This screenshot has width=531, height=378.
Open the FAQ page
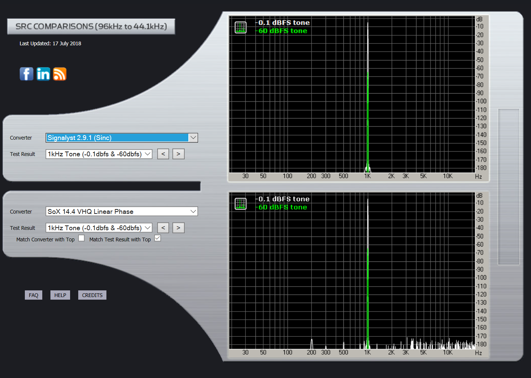(33, 295)
